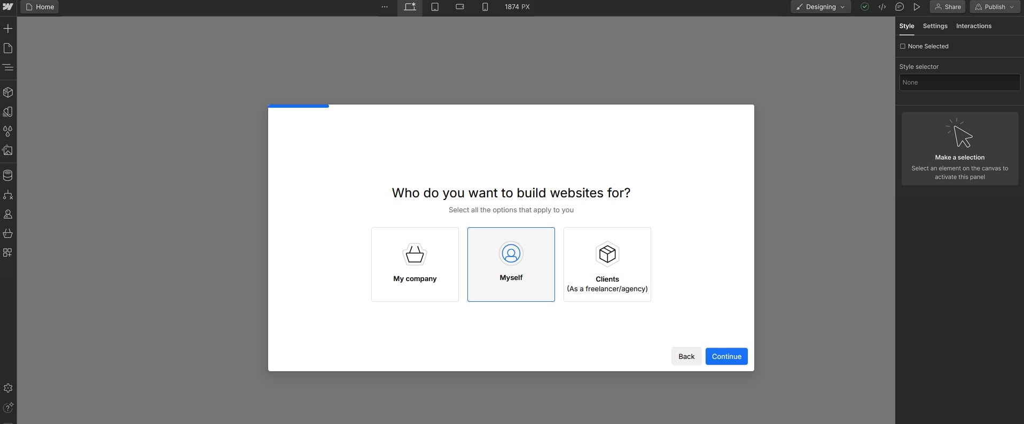
Task: Switch to the Style tab
Action: [x=906, y=26]
